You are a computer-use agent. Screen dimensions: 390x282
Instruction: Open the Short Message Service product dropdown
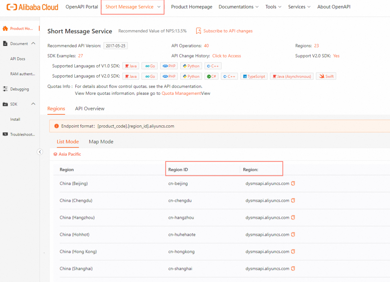133,7
